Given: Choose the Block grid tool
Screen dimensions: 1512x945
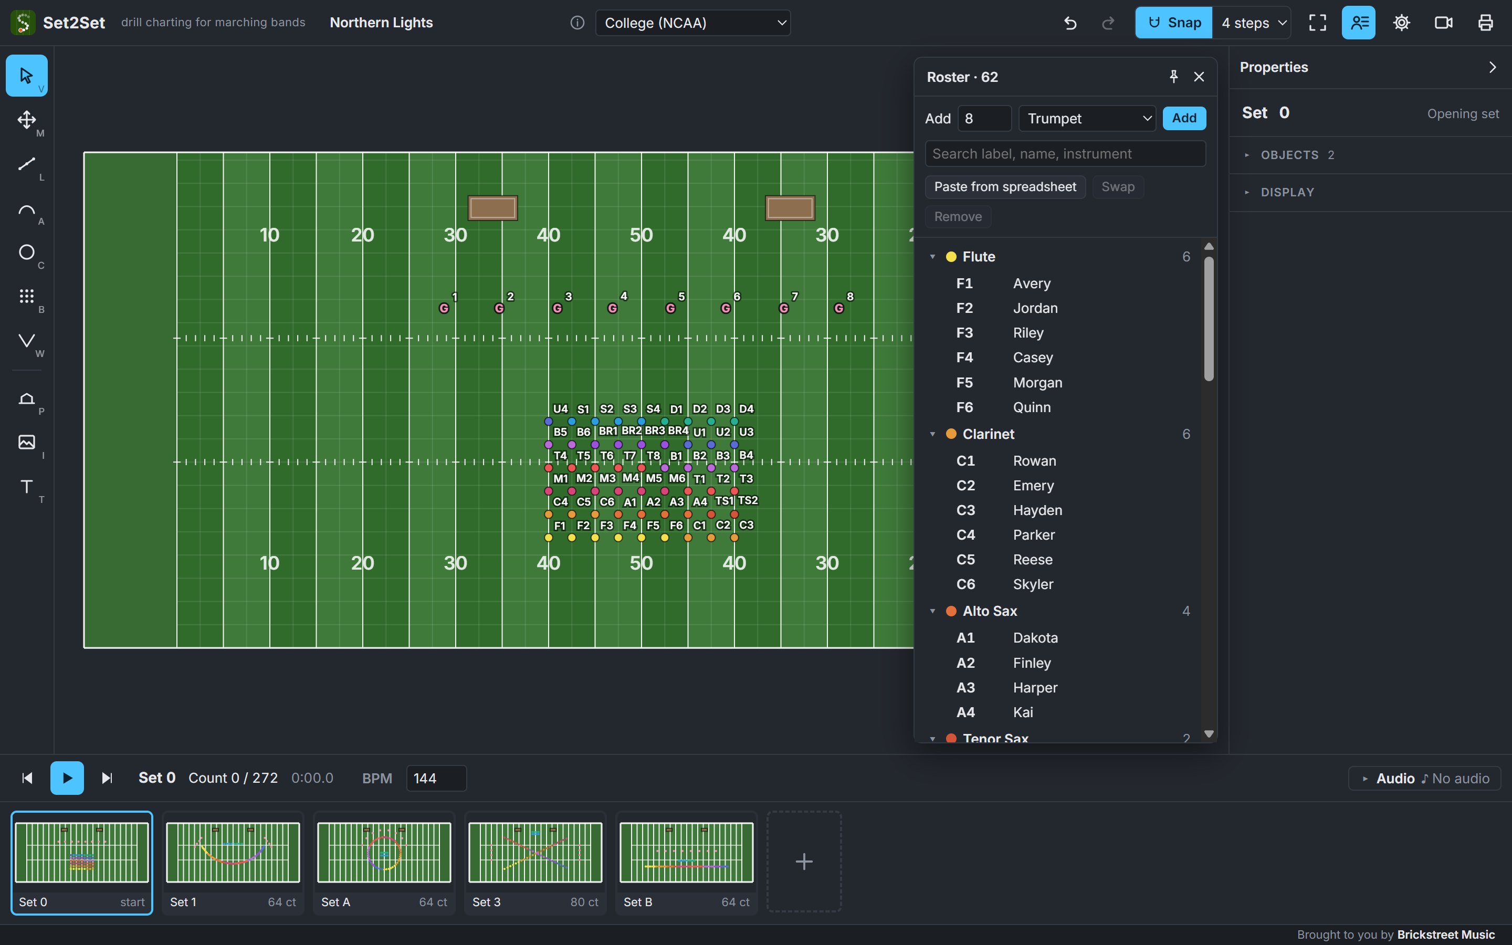Looking at the screenshot, I should point(26,296).
